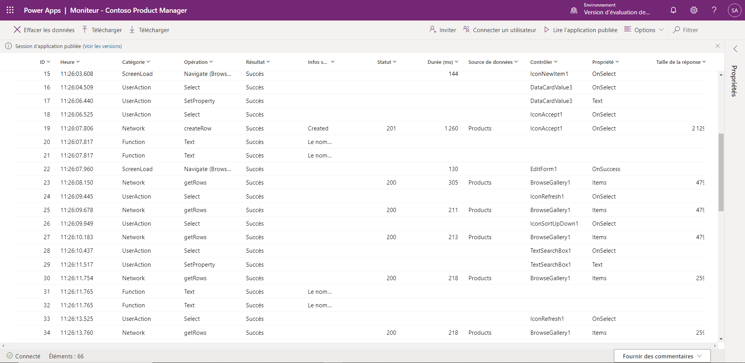Click Connecter un utilisateur
This screenshot has height=363, width=745.
click(x=500, y=30)
